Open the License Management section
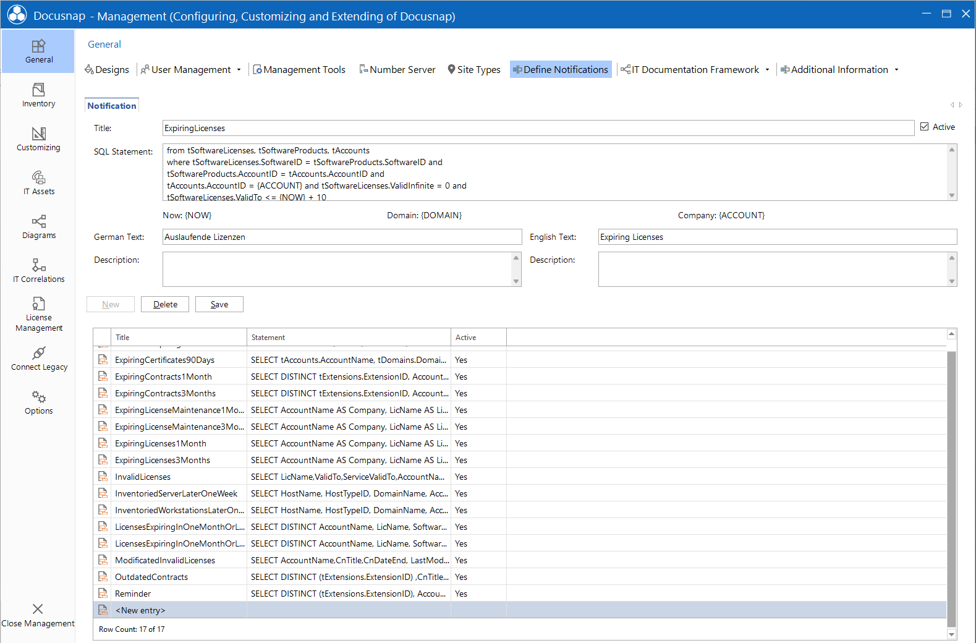This screenshot has height=643, width=976. point(38,315)
